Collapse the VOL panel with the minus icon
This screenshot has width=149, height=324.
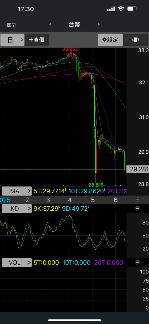pos(137,262)
